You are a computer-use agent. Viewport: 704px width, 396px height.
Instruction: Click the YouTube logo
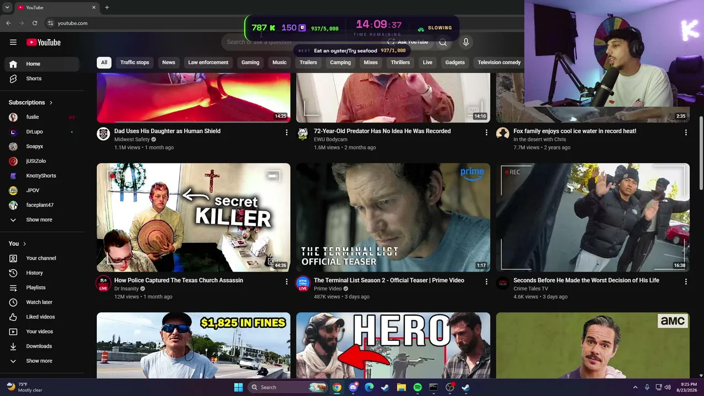coord(43,42)
